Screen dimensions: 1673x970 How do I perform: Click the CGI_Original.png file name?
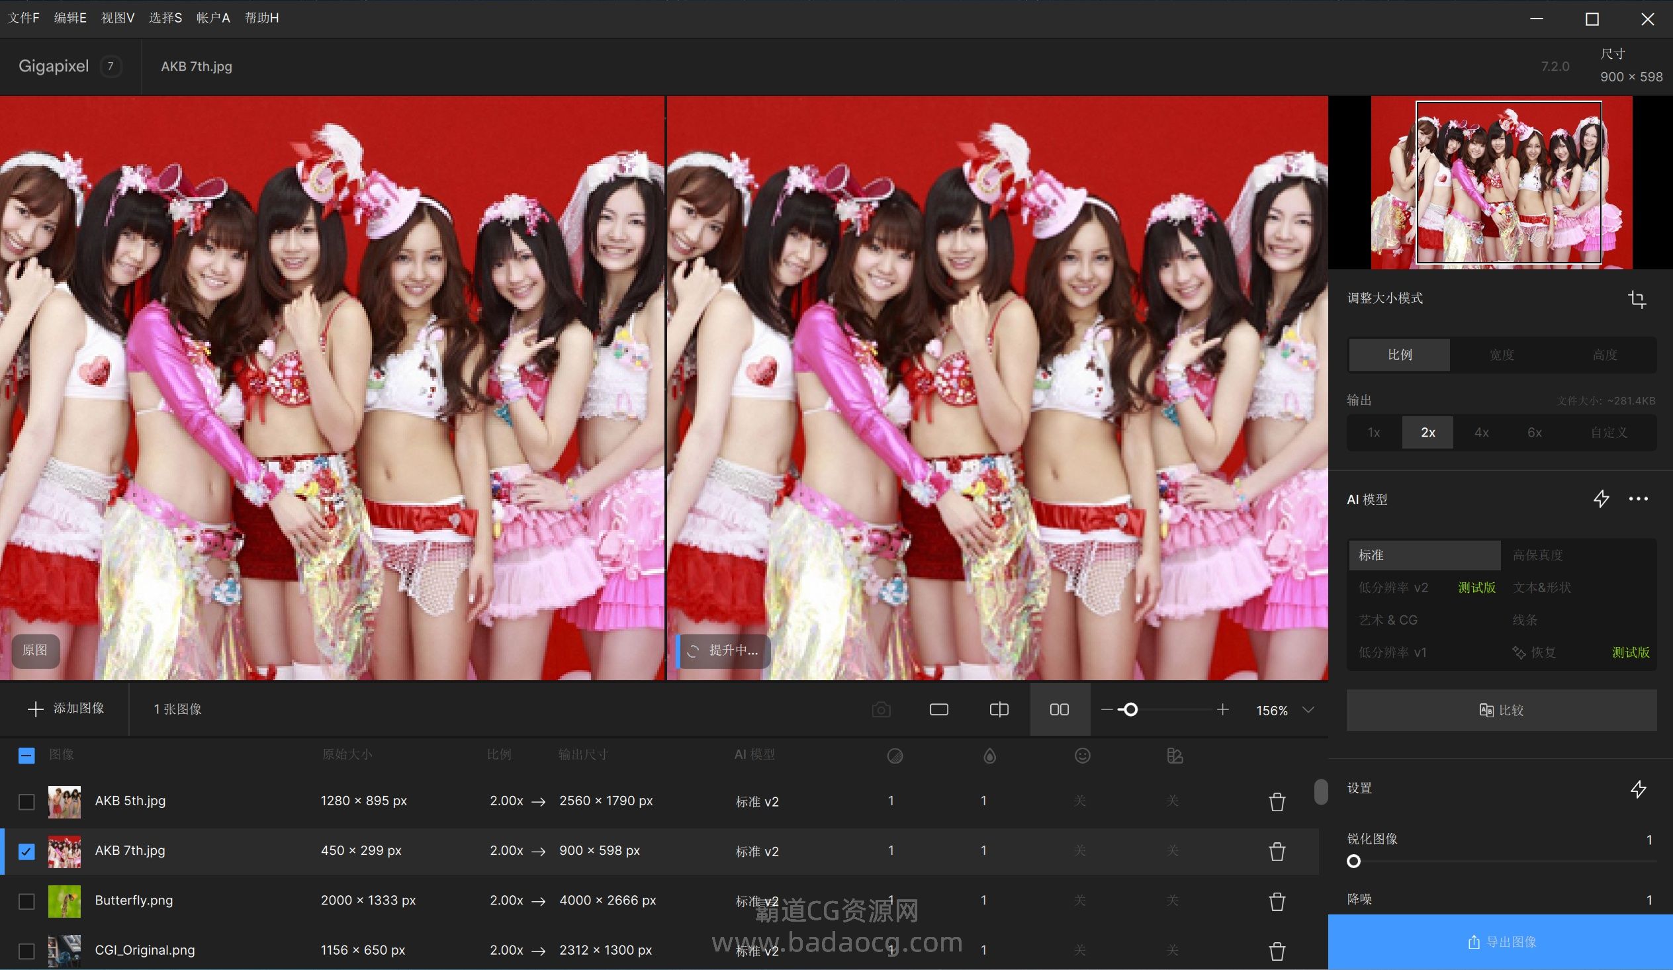coord(145,950)
